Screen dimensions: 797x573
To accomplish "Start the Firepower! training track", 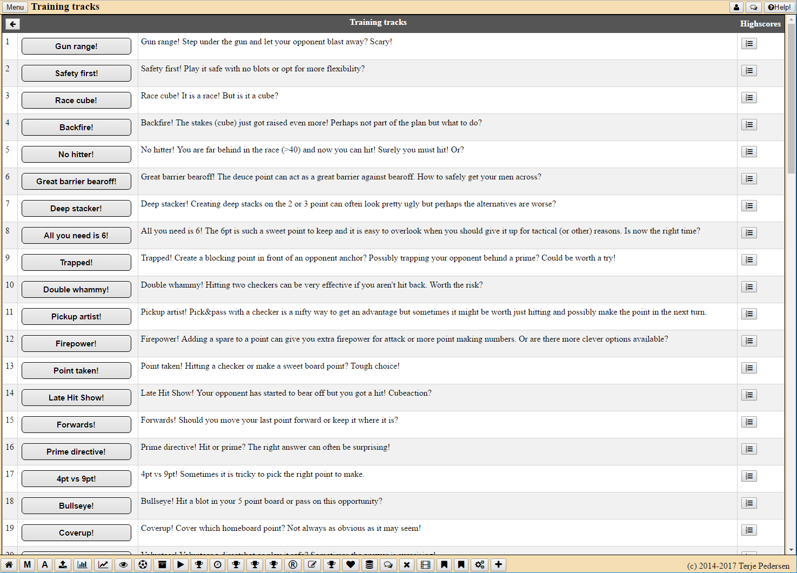I will 76,344.
